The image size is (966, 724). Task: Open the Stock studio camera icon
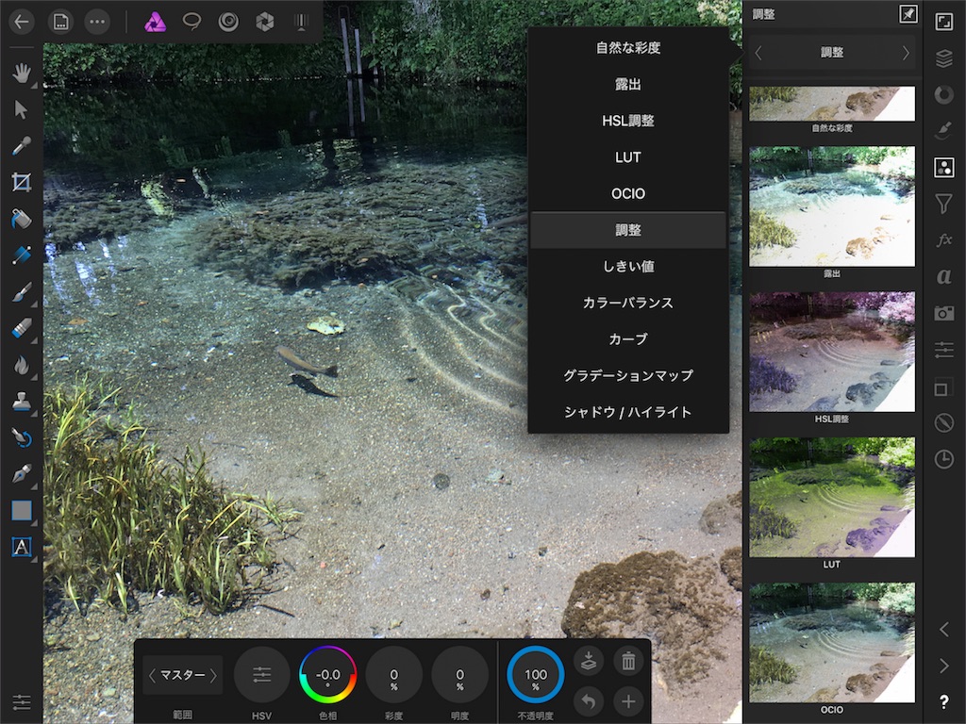943,313
